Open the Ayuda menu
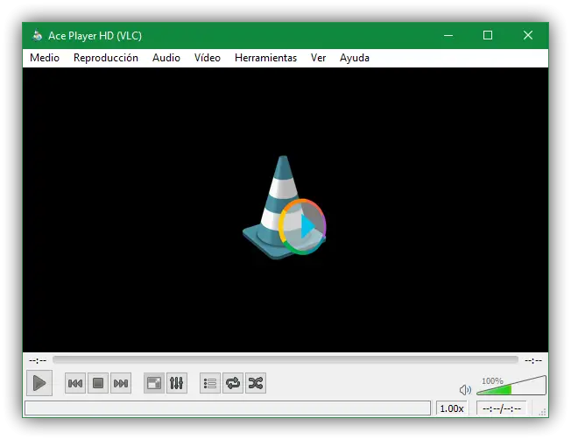571x440 pixels. click(355, 58)
